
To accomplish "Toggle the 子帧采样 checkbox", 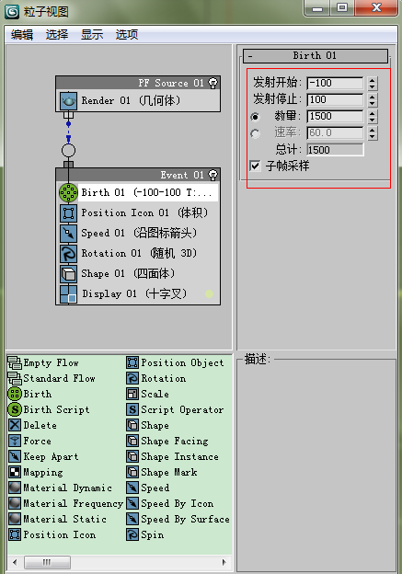I will (255, 166).
